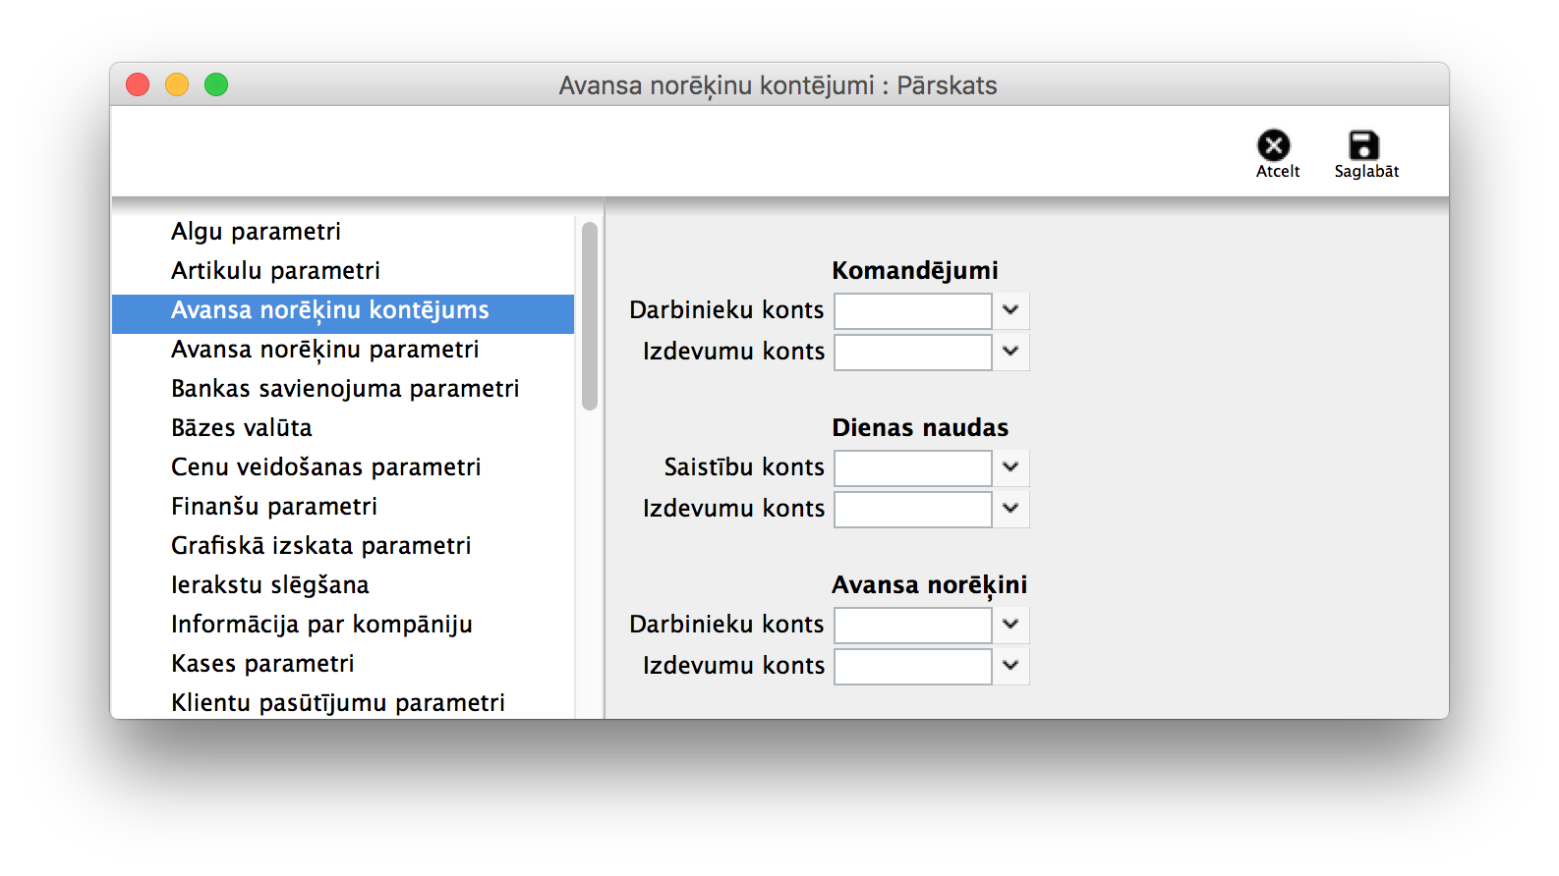Open Dienas naudas Izdevumu konts dropdown
This screenshot has width=1559, height=876.
1010,509
